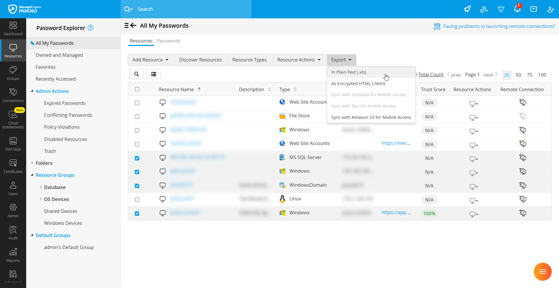This screenshot has height=288, width=559.
Task: Click the rocket quick-start icon
Action: tap(467, 9)
